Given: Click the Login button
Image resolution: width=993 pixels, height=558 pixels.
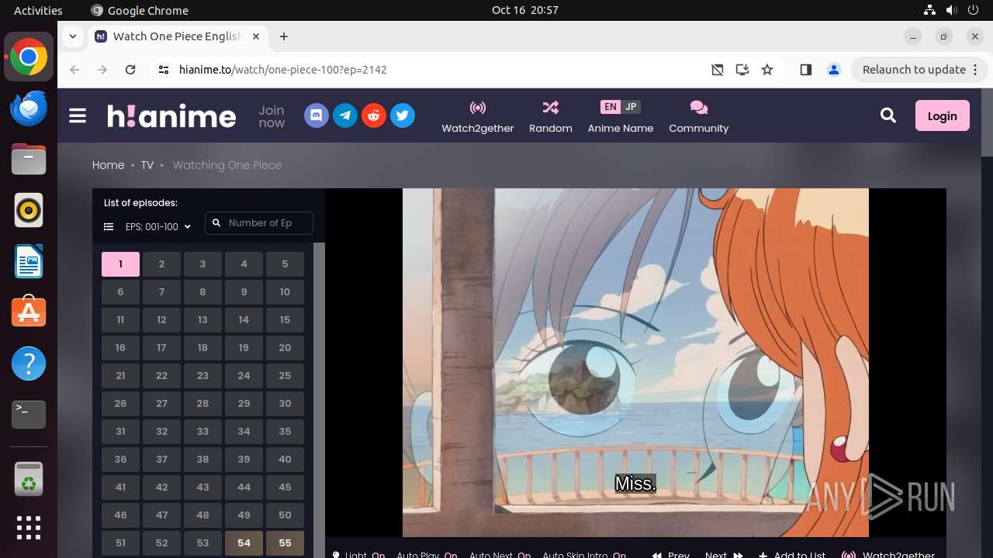Looking at the screenshot, I should pyautogui.click(x=943, y=115).
